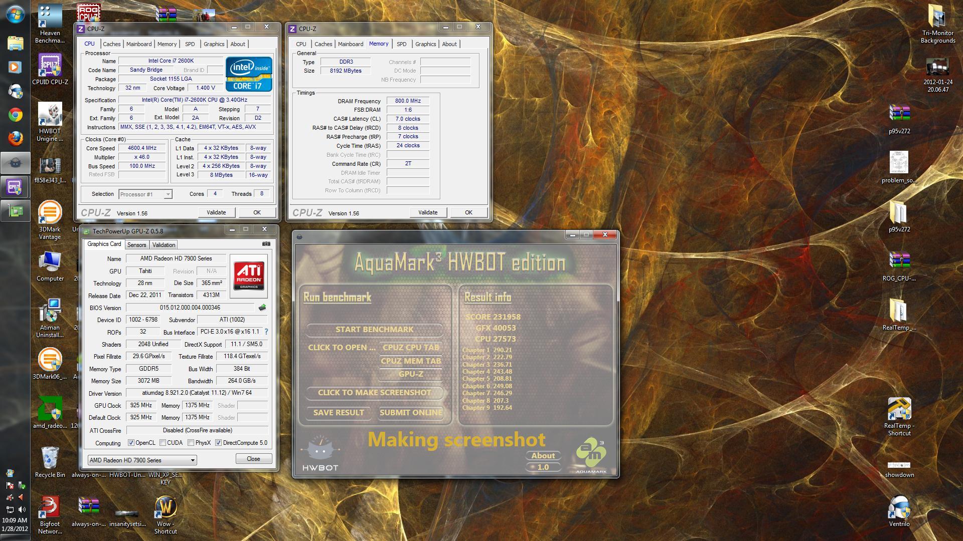This screenshot has height=541, width=963.
Task: Switch to Caches tab in left CPU-Z
Action: tap(111, 44)
